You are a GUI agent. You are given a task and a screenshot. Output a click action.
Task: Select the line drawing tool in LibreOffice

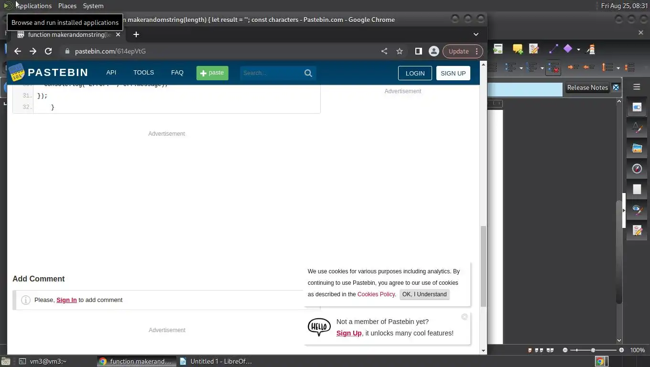(x=553, y=49)
